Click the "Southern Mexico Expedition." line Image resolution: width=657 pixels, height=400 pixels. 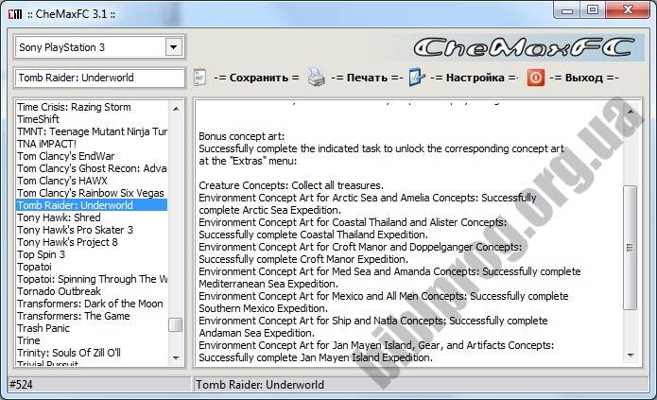[263, 308]
